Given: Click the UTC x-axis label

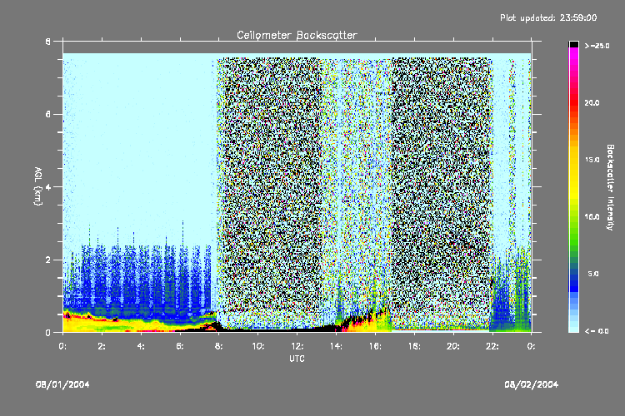Looking at the screenshot, I should (x=297, y=359).
